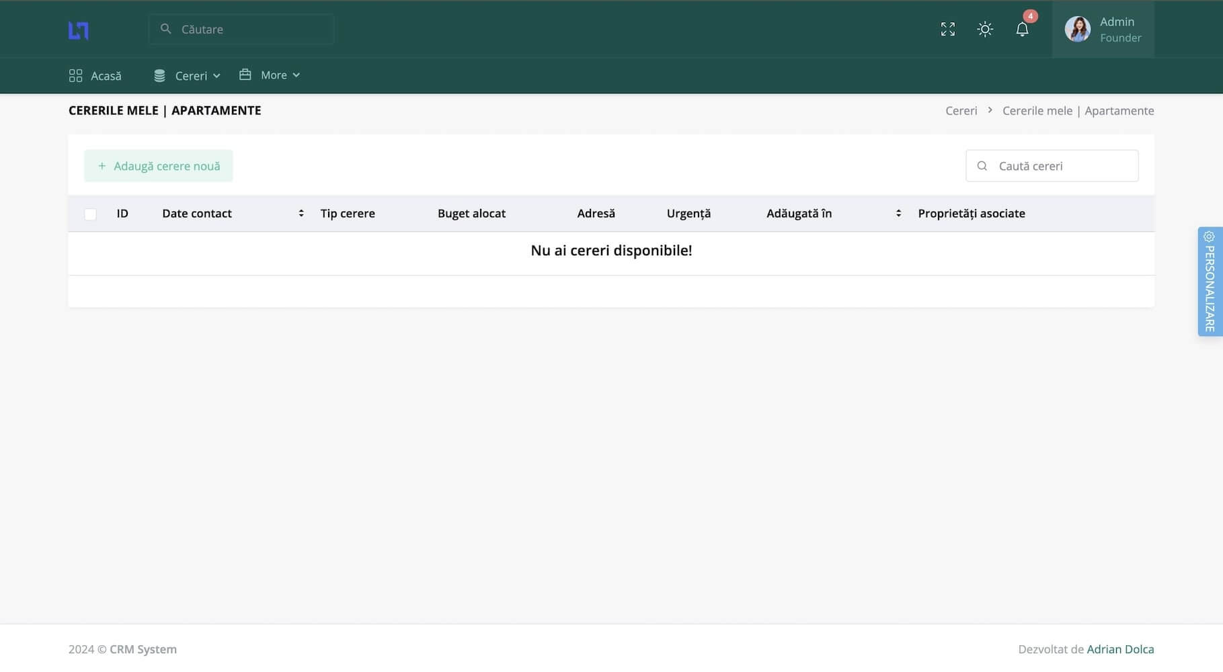Image resolution: width=1223 pixels, height=672 pixels.
Task: Switch light/dark theme sun icon
Action: click(985, 30)
